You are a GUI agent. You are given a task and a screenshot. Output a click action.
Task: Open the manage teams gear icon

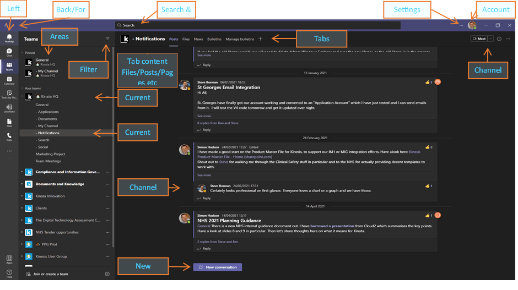107,274
